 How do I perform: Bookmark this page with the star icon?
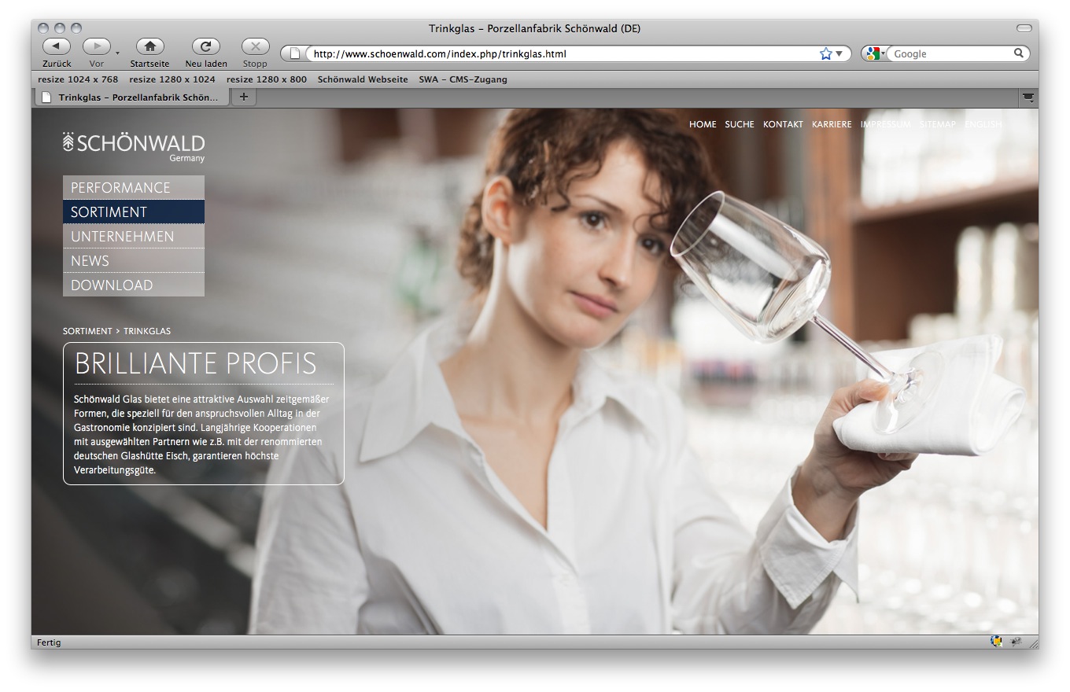pos(825,54)
